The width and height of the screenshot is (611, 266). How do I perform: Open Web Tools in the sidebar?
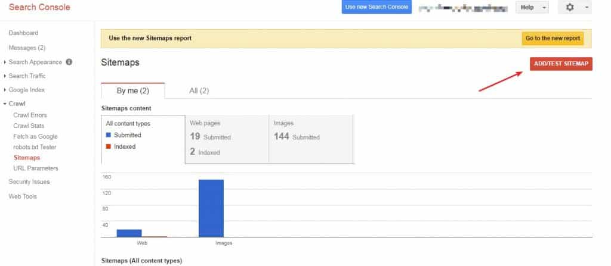click(x=23, y=196)
